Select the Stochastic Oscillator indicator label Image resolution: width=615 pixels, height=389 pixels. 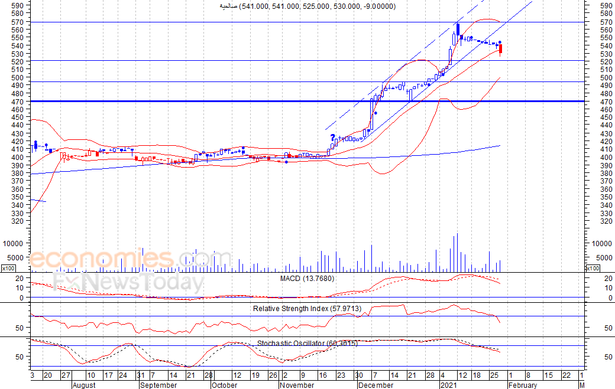click(x=307, y=343)
